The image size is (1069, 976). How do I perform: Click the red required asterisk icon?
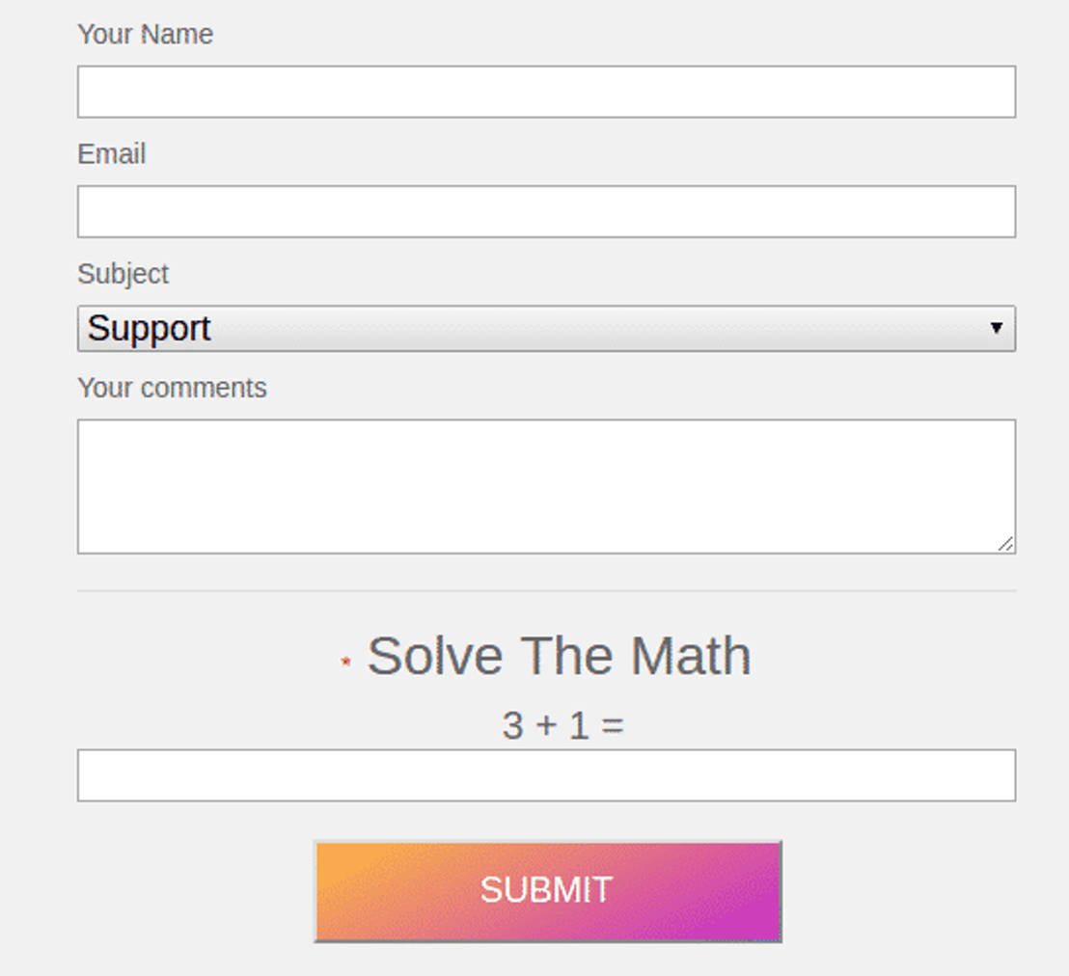coord(345,662)
